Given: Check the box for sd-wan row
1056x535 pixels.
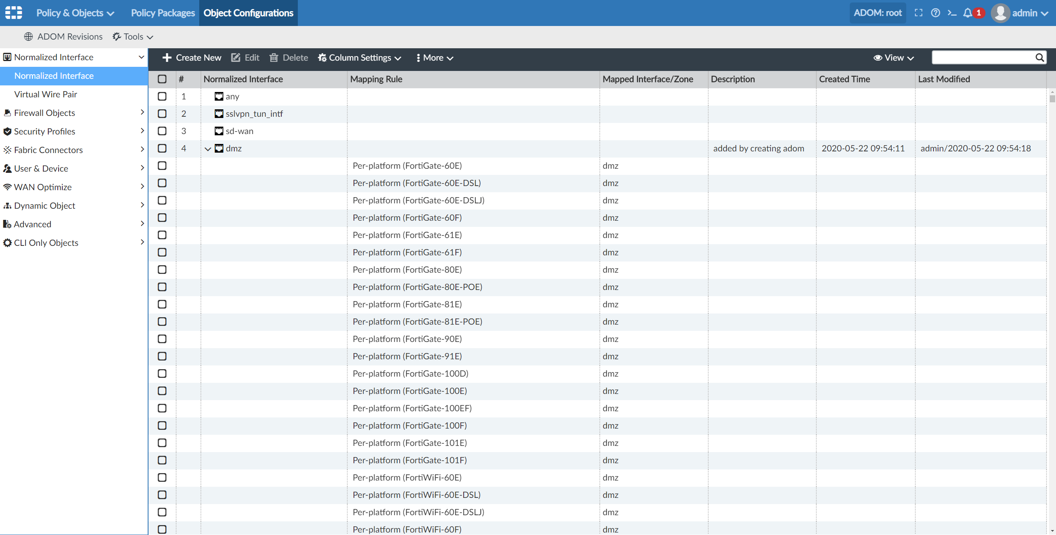Looking at the screenshot, I should (162, 131).
